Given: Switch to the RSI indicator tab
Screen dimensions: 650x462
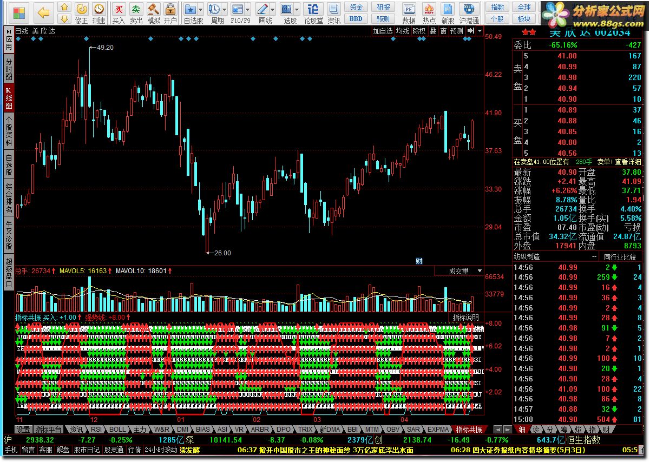Looking at the screenshot, I should click(96, 429).
